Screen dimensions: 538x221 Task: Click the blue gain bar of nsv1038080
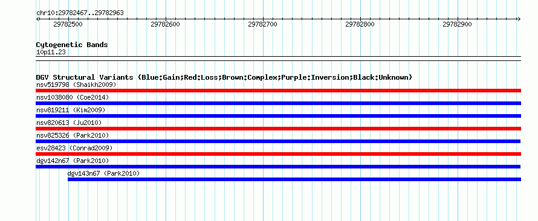tap(278, 103)
